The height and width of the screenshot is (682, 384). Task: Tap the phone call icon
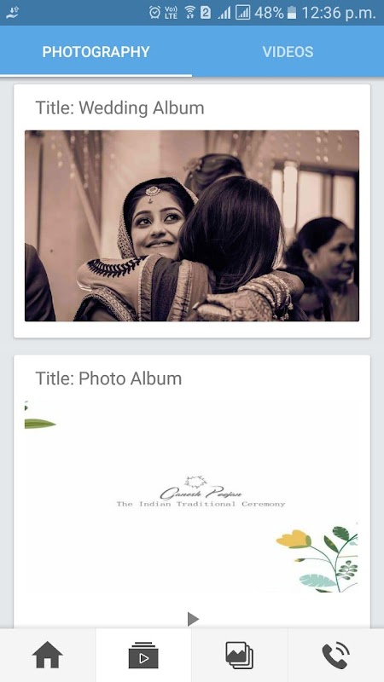click(335, 656)
